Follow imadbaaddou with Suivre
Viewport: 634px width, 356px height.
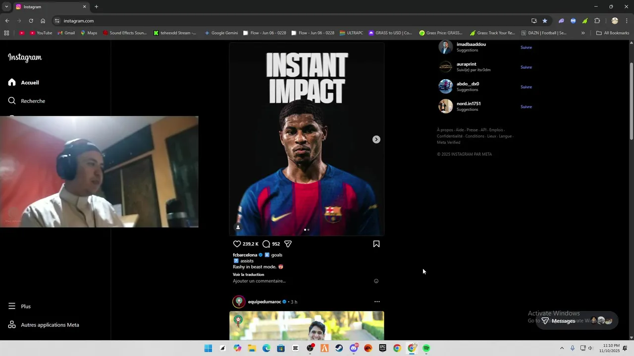(526, 47)
